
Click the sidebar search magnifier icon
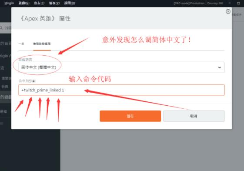(1, 28)
